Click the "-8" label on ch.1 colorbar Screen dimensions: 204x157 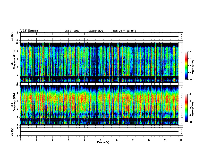pos(190,66)
